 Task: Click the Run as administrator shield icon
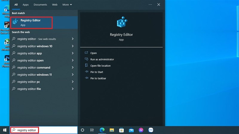(86, 59)
